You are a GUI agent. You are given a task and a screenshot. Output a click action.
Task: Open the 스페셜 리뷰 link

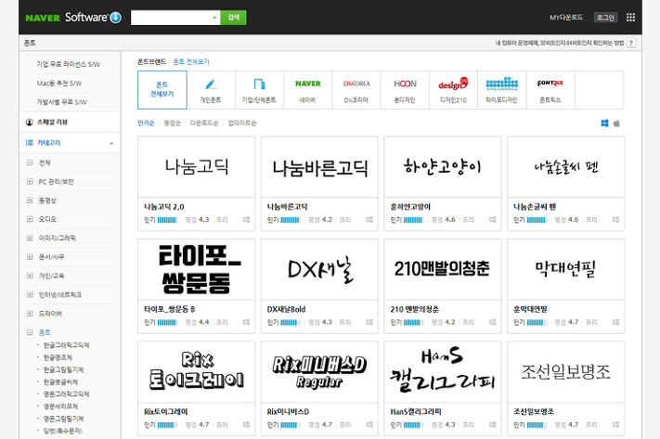52,123
